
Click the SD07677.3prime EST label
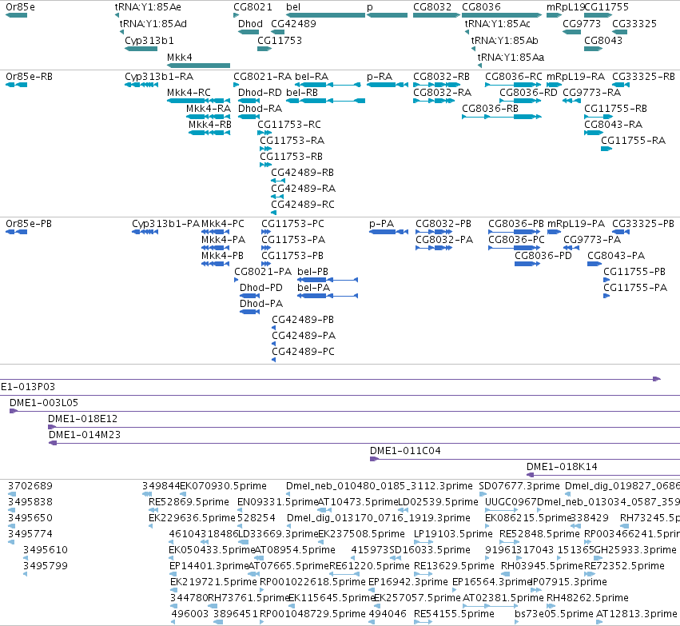pyautogui.click(x=519, y=486)
